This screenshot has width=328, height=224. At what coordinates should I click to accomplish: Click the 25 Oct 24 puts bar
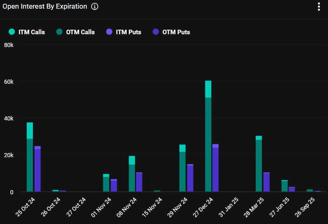38,169
